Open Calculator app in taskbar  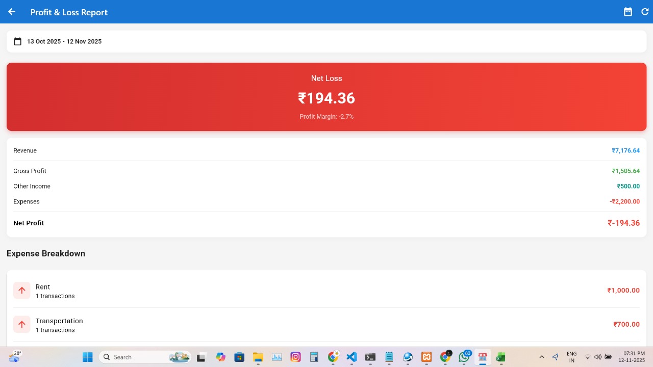(314, 357)
